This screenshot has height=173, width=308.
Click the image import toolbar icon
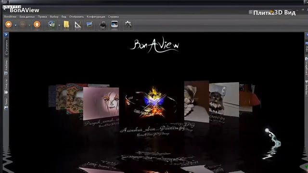[51, 25]
